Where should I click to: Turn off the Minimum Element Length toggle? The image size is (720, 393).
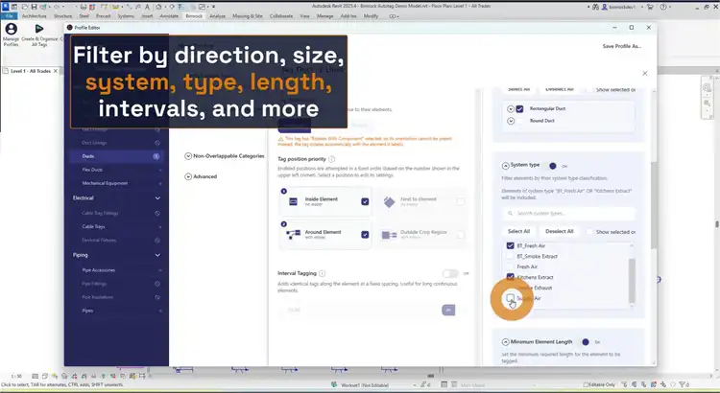coord(583,342)
